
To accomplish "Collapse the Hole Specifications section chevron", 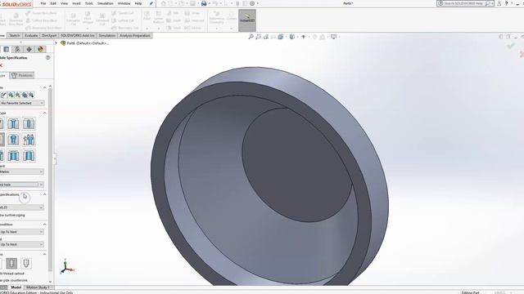I will coord(44,194).
